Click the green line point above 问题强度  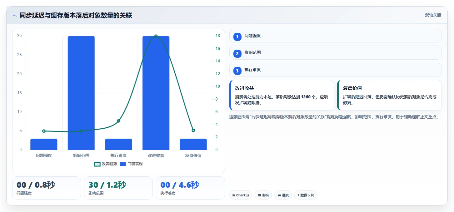pos(44,131)
